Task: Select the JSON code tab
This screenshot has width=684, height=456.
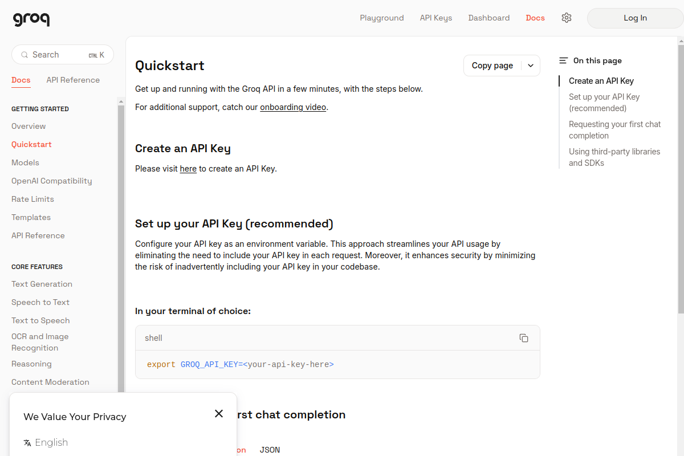Action: point(270,450)
